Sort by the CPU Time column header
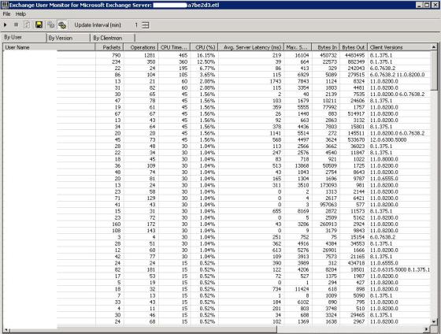The width and height of the screenshot is (441, 334). (174, 47)
